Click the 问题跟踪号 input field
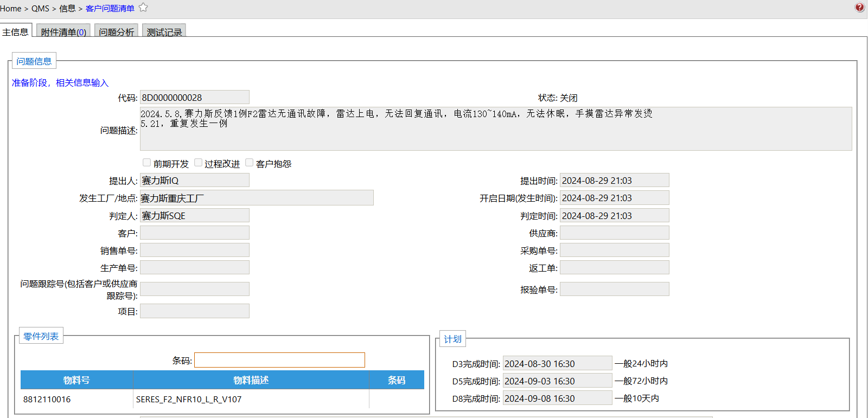This screenshot has width=868, height=418. 195,290
